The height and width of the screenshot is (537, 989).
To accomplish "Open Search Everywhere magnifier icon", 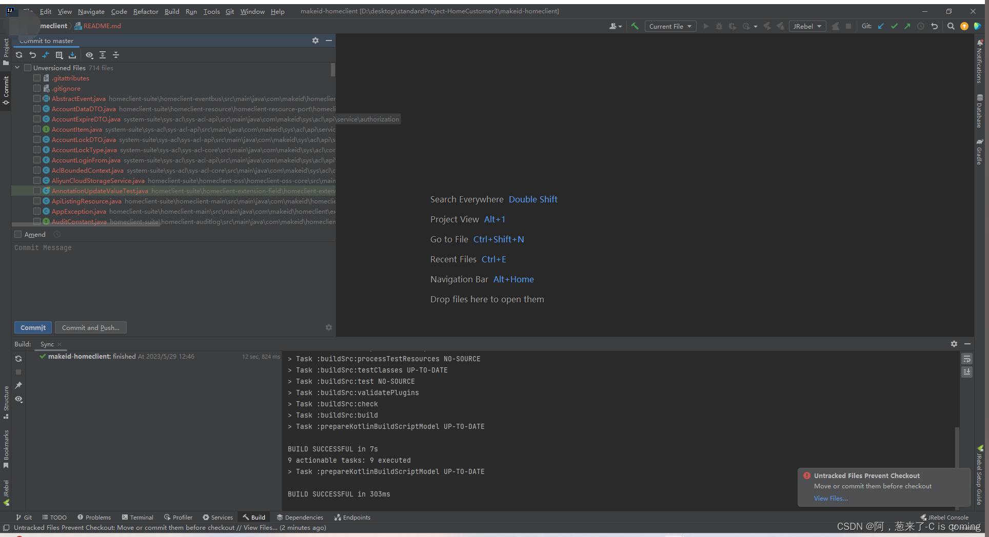I will [951, 26].
